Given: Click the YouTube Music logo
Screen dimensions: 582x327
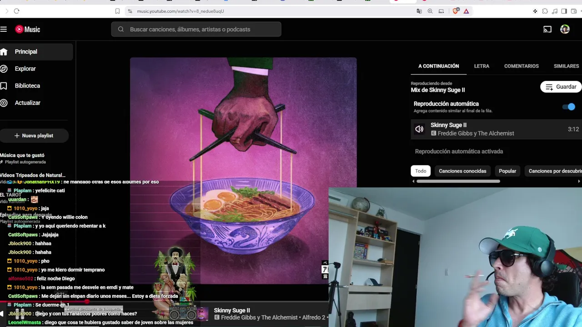Looking at the screenshot, I should 28,30.
